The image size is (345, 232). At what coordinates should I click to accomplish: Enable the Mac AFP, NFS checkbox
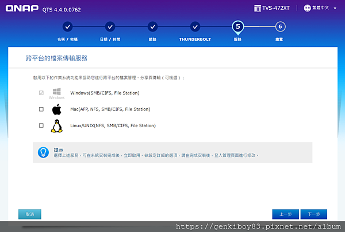click(41, 109)
